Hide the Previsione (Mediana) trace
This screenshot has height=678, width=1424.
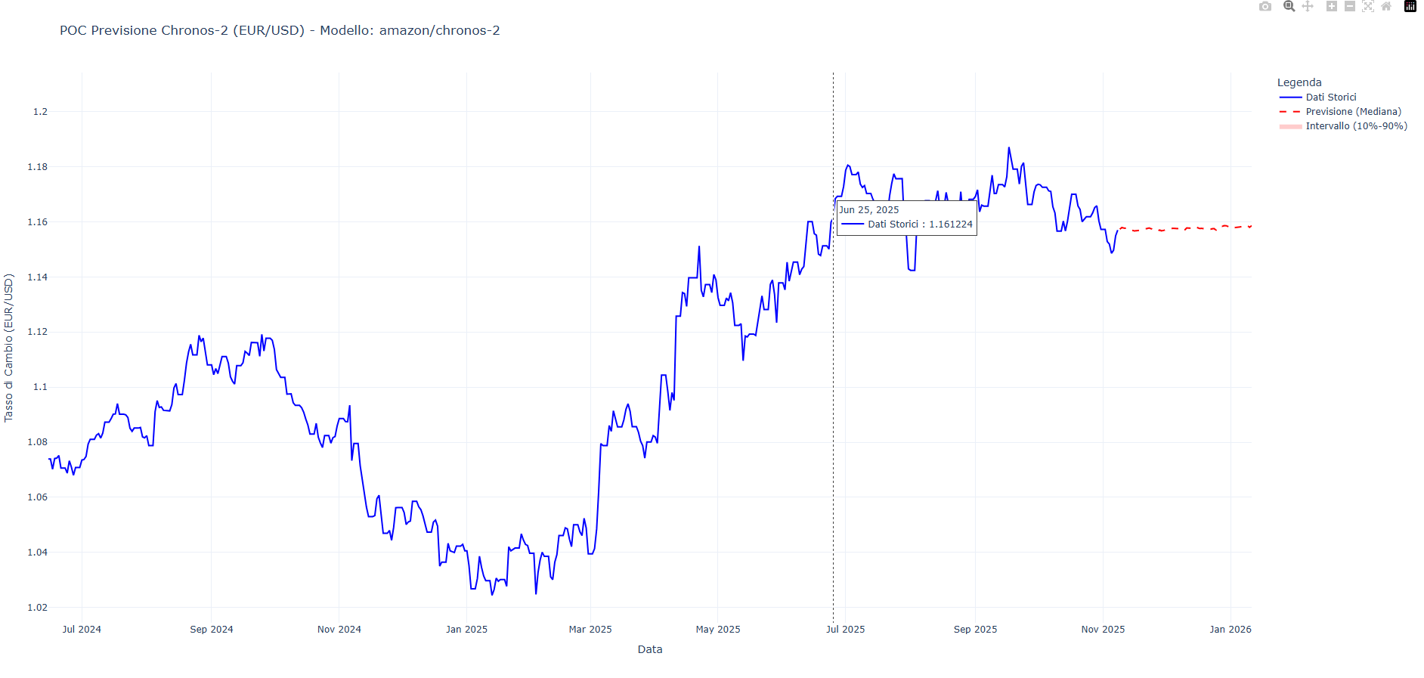click(x=1353, y=112)
